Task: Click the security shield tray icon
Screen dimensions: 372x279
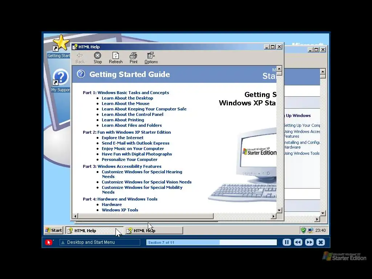Action: pyautogui.click(x=303, y=230)
